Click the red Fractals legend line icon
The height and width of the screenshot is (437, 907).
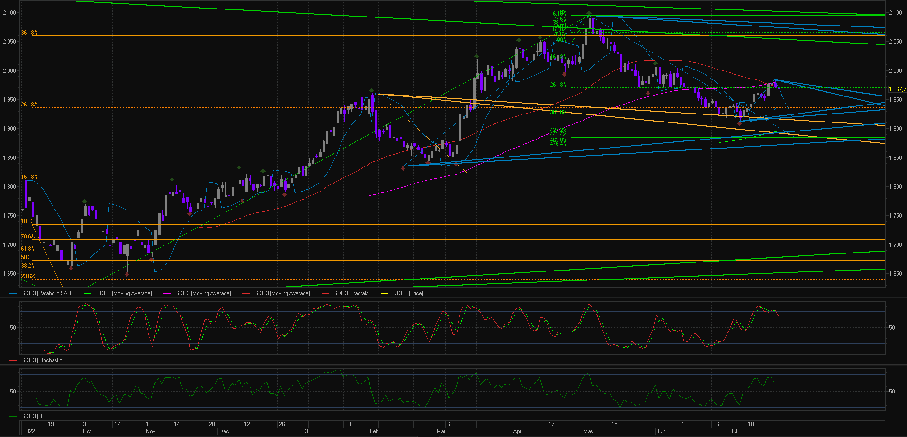point(325,293)
